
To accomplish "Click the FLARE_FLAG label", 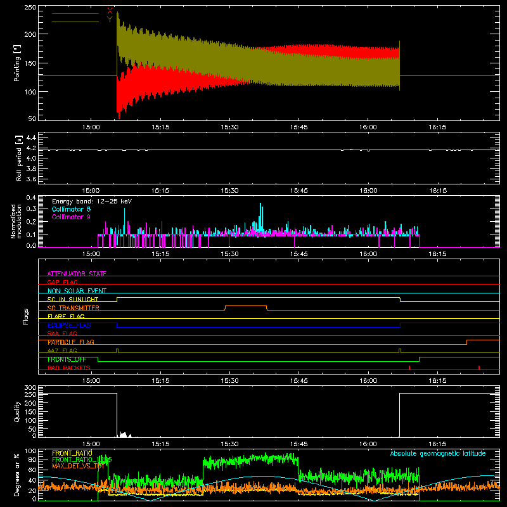I will point(66,316).
